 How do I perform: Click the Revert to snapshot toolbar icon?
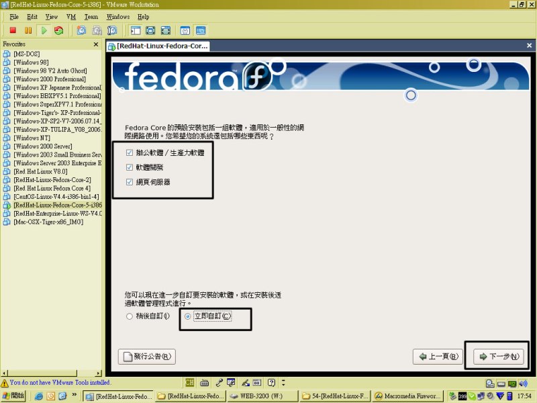(97, 30)
